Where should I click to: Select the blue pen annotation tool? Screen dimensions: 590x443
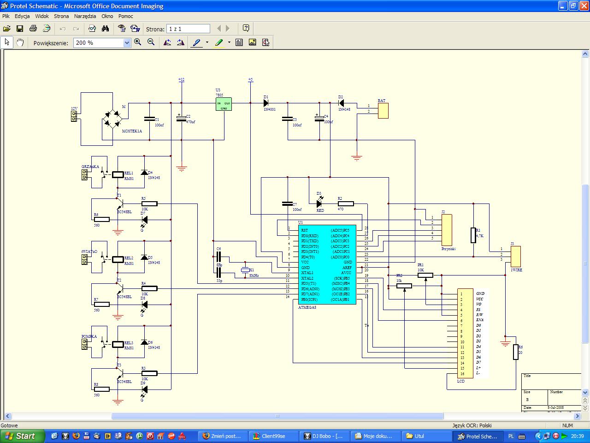pyautogui.click(x=197, y=42)
